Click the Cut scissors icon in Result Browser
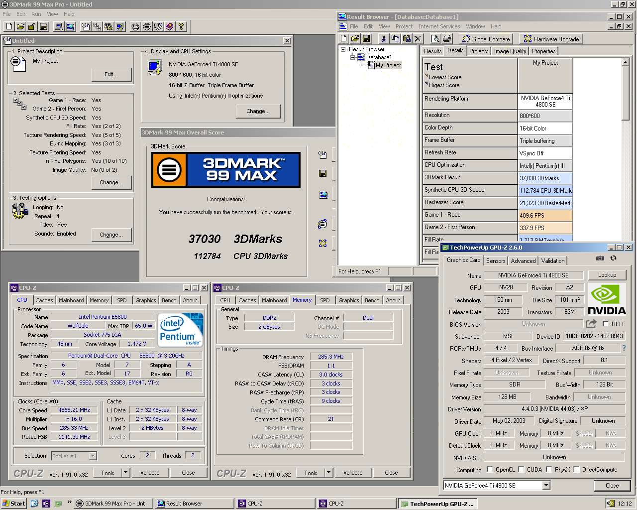Viewport: 637px width, 510px height. 384,38
